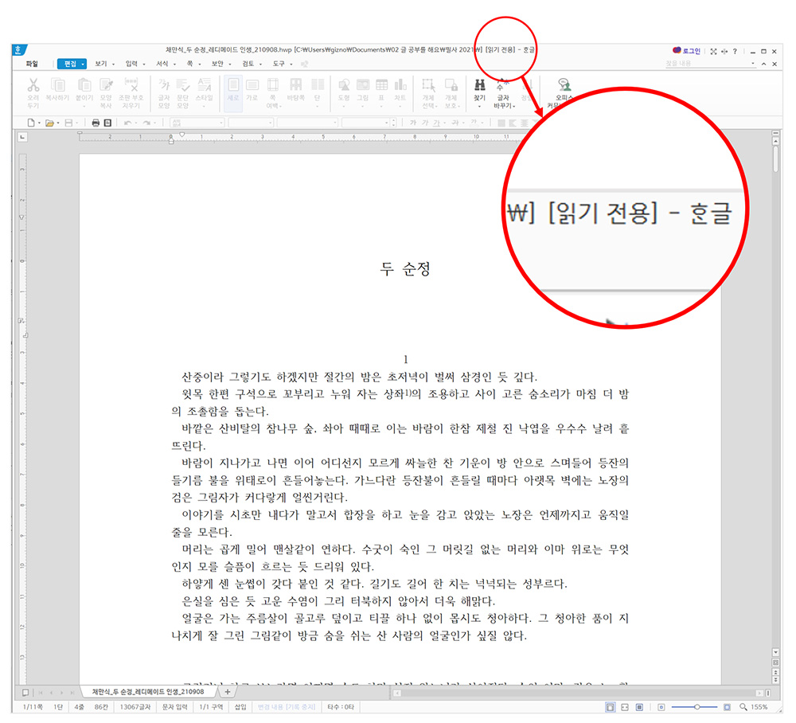
Task: Toggle 삽입 insert mode in status bar
Action: 240,707
